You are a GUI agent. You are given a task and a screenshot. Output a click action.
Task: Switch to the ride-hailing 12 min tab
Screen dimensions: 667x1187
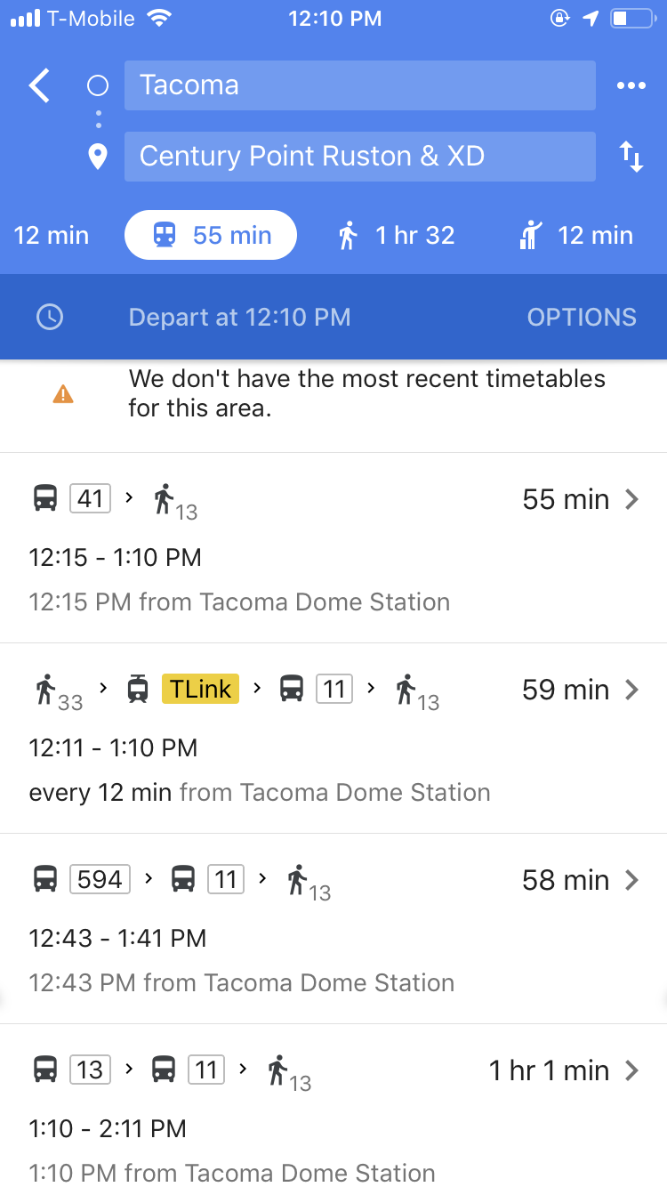[576, 236]
